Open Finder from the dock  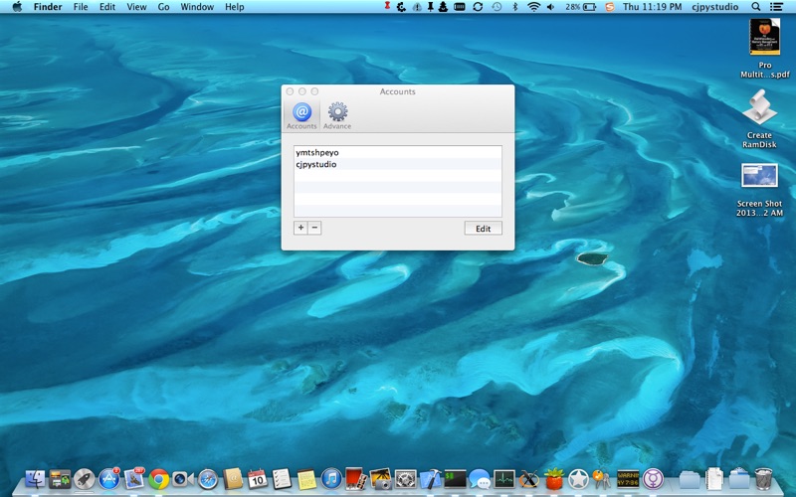pos(35,479)
